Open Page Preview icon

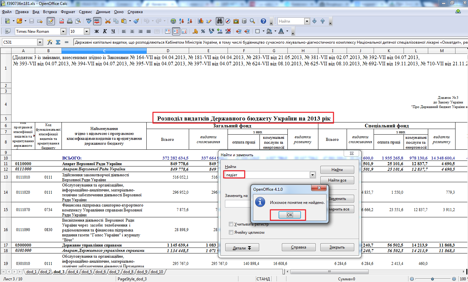pos(78,21)
